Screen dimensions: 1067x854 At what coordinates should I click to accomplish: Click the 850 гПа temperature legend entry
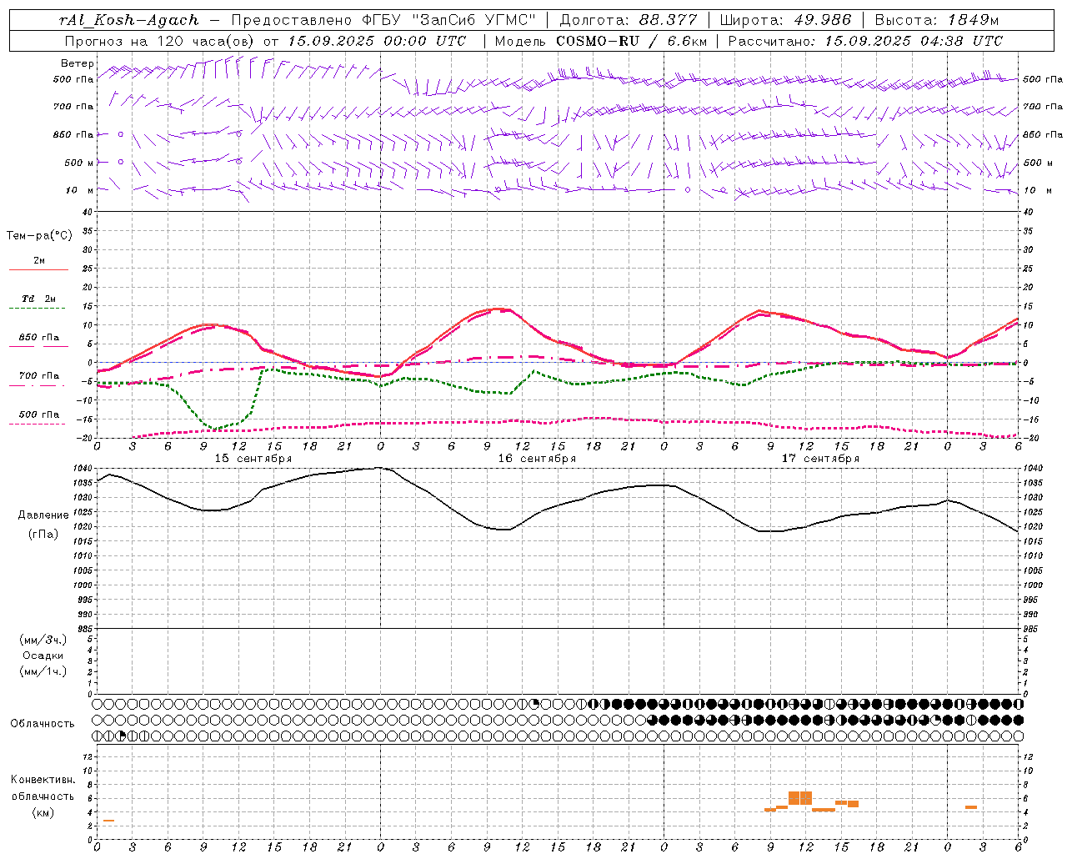point(39,338)
